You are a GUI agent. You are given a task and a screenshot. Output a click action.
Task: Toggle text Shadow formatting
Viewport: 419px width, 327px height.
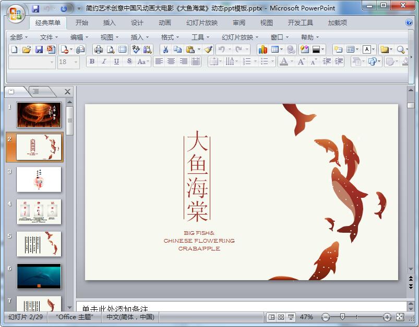click(x=129, y=61)
